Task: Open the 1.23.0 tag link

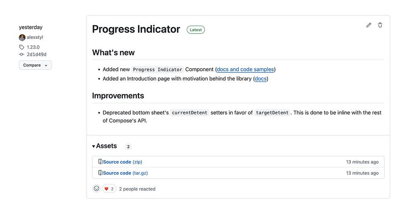Action: point(33,47)
